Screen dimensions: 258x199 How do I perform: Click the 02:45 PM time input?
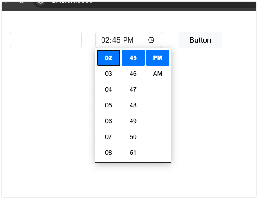click(x=129, y=40)
